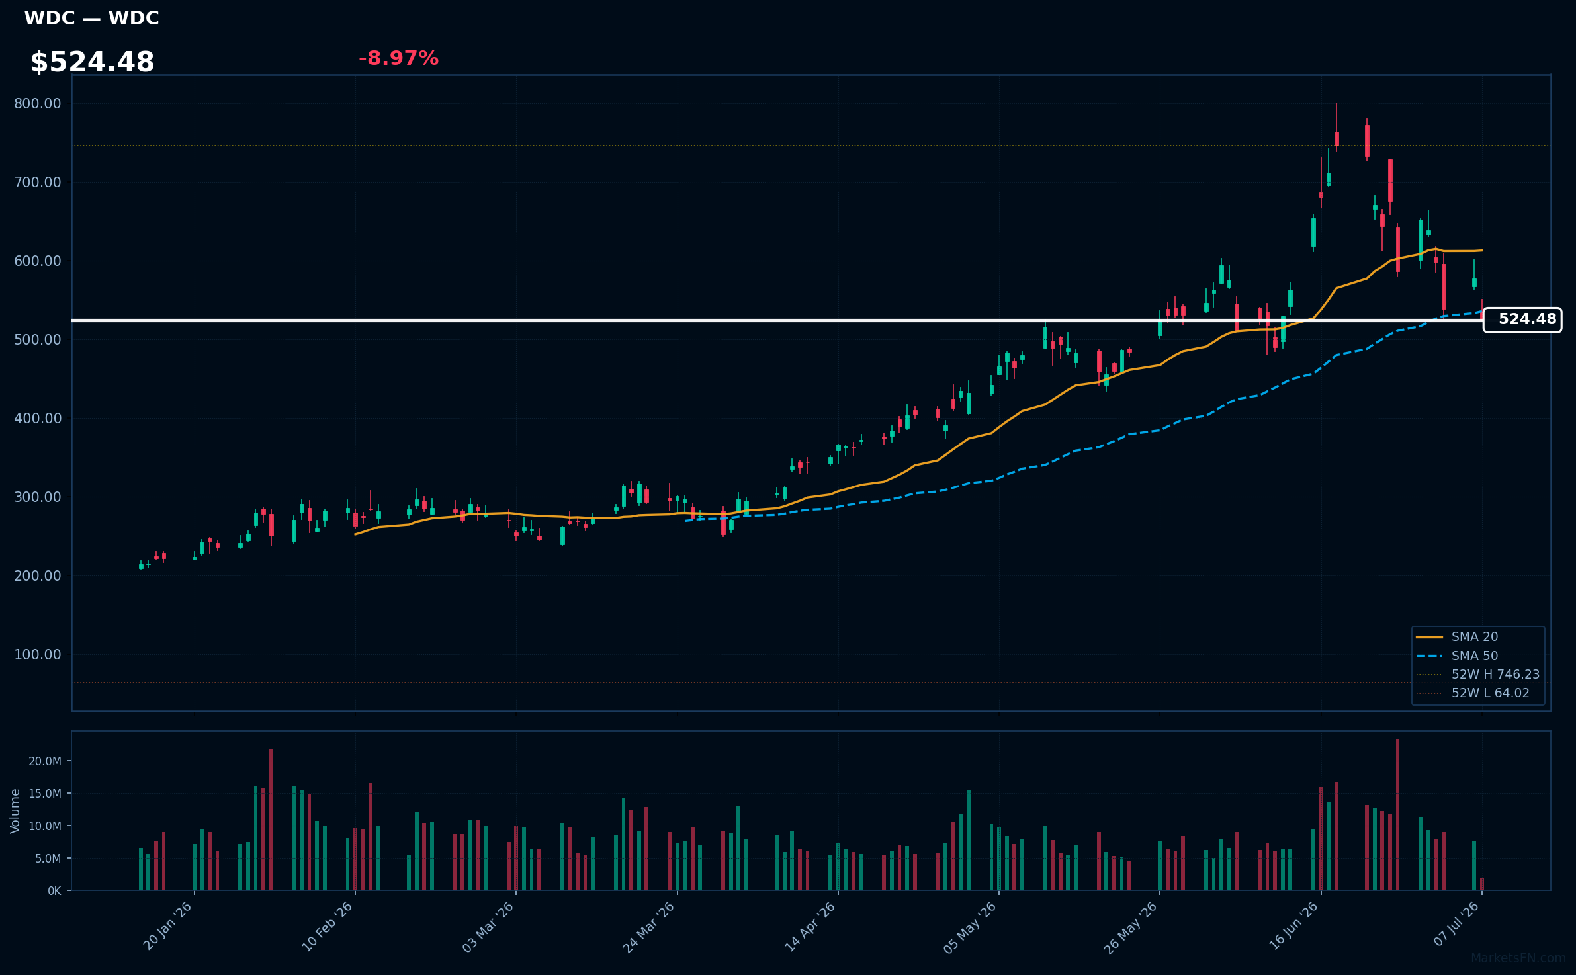Click the 0K volume axis label
The height and width of the screenshot is (975, 1576).
[54, 891]
